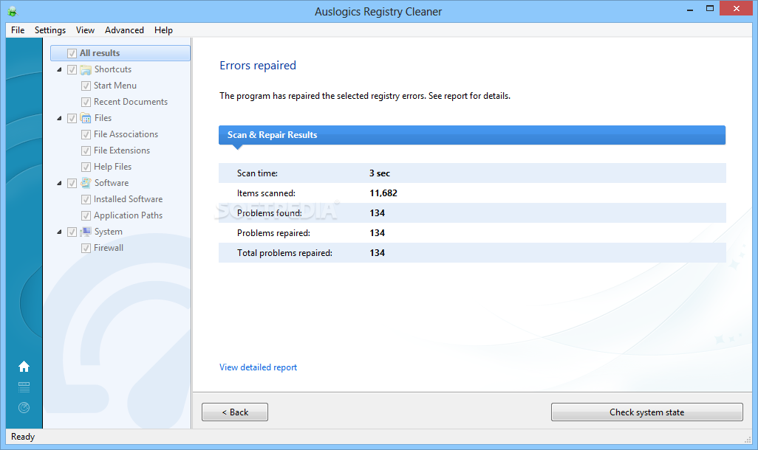Click the Total problems repaired row
758x450 pixels.
472,253
